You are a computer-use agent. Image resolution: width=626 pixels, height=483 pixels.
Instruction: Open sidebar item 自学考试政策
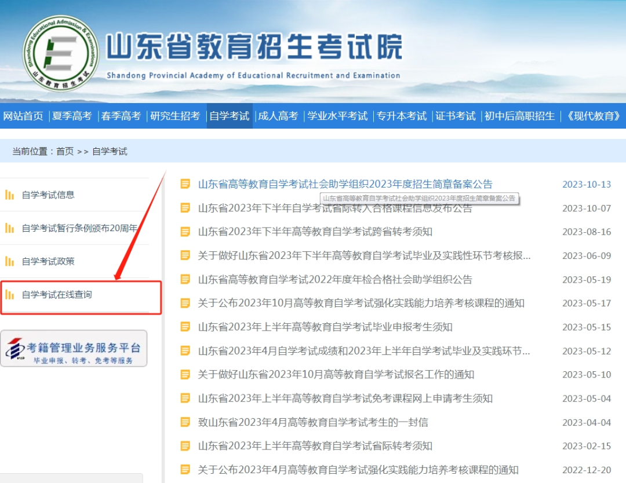click(x=48, y=261)
